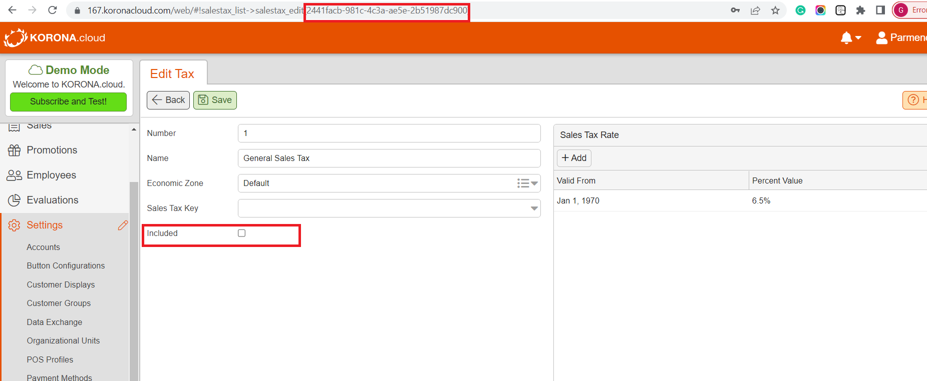Screen dimensions: 927x381
Task: Click the site lock icon
Action: [77, 10]
